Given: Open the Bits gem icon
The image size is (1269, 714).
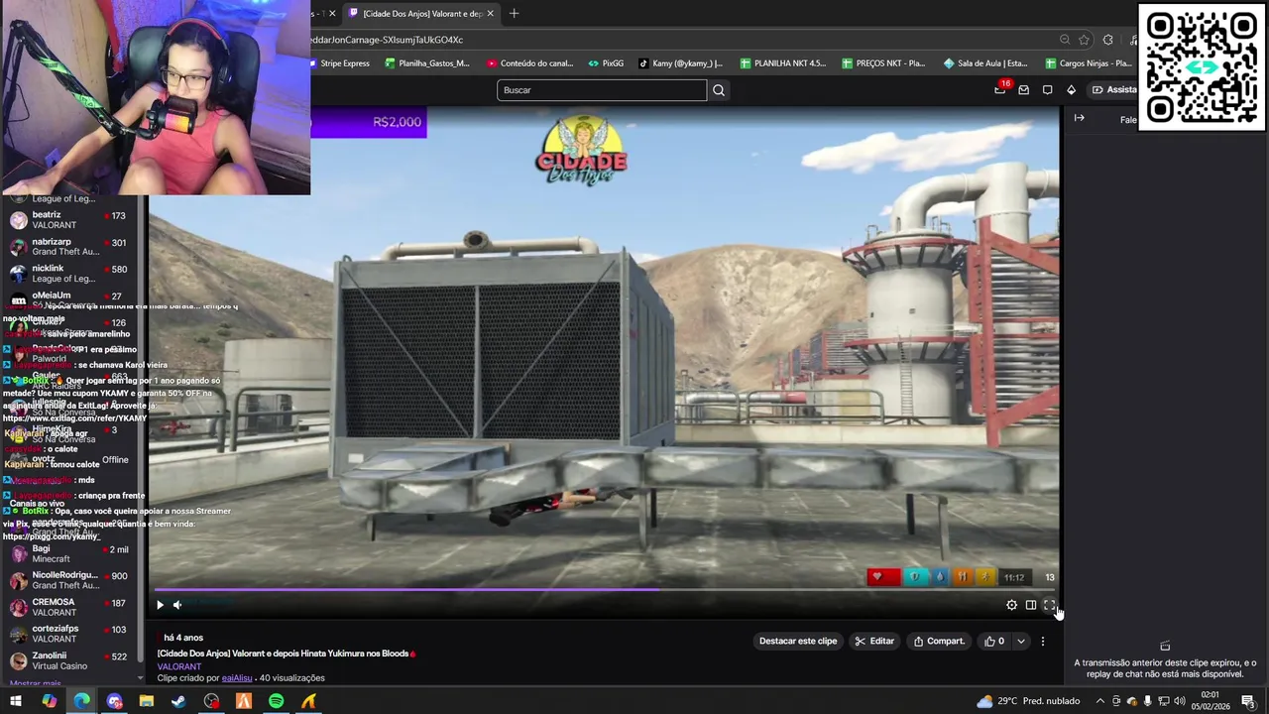Looking at the screenshot, I should [x=1071, y=90].
